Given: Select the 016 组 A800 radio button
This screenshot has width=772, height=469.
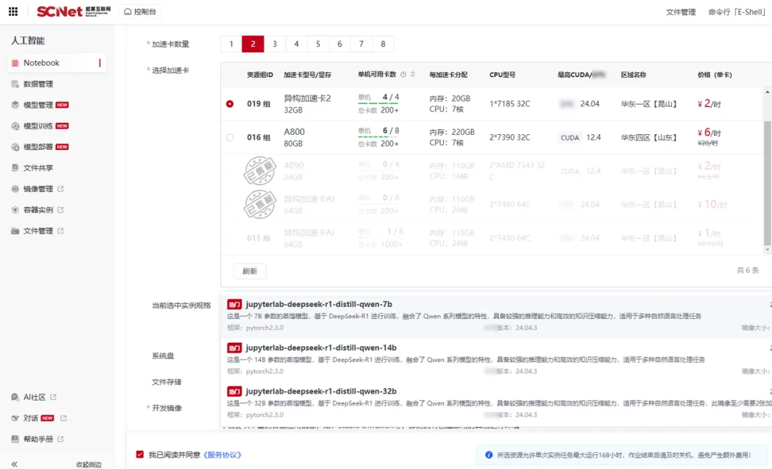Looking at the screenshot, I should tap(230, 137).
